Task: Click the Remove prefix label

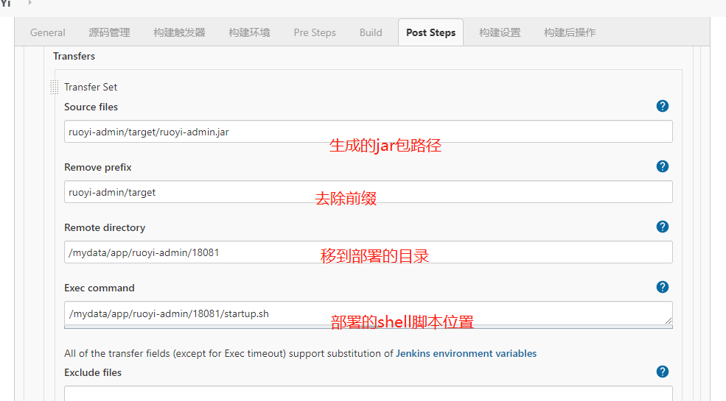Action: (98, 167)
